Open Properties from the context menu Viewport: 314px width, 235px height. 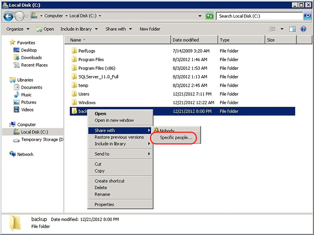(120, 205)
